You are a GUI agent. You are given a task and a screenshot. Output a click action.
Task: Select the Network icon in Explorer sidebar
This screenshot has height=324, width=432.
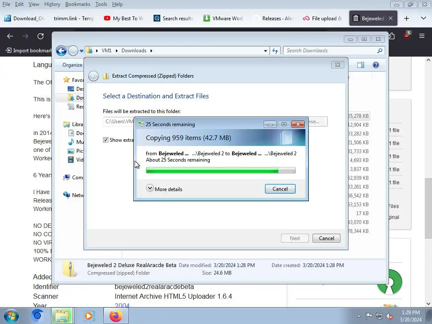(x=66, y=195)
